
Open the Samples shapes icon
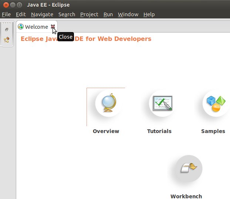coord(216,103)
